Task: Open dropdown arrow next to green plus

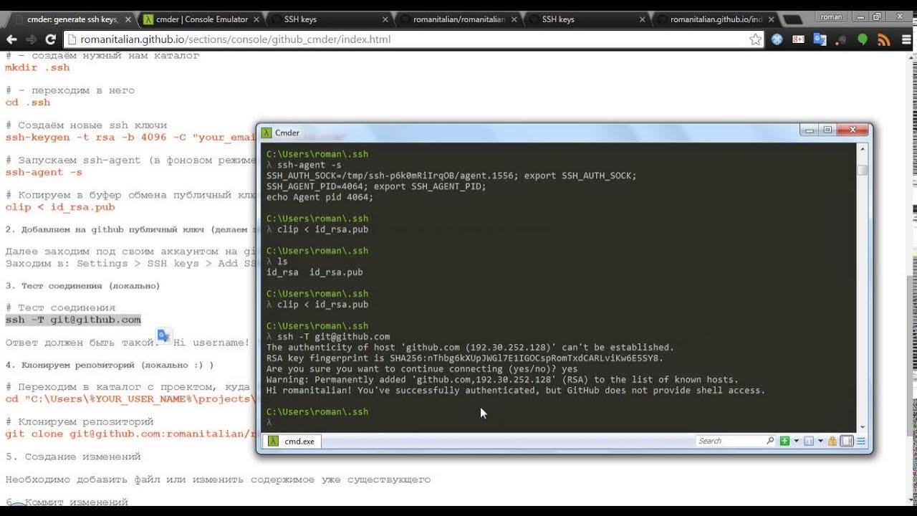Action: [x=796, y=441]
